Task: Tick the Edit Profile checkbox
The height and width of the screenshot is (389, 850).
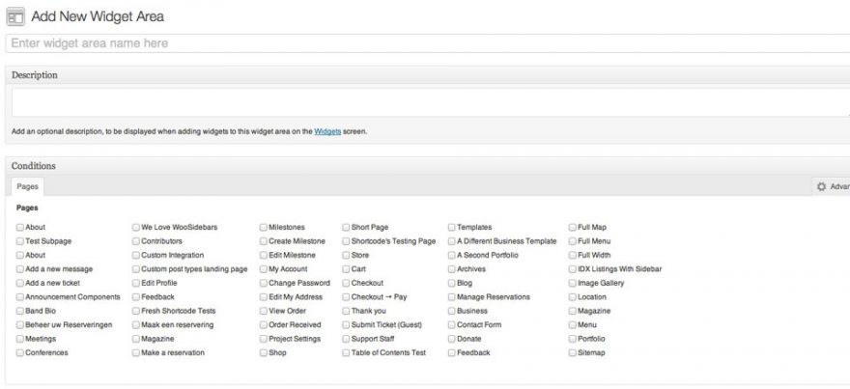Action: (136, 284)
